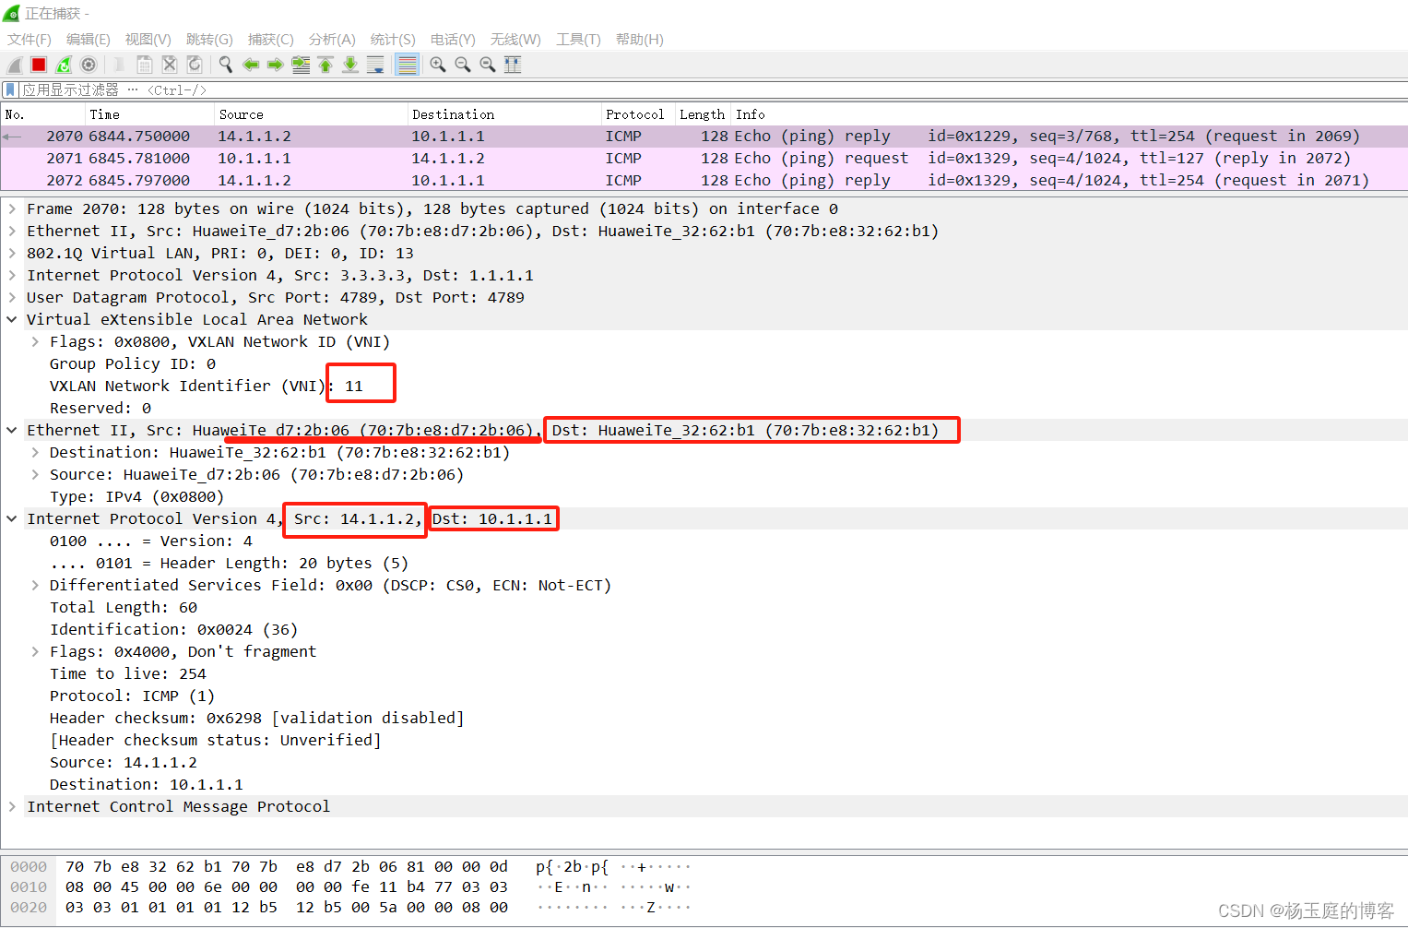Open the 帮助(H) menu
Viewport: 1408px width, 928px height.
(640, 39)
